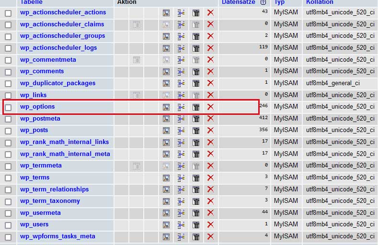Tick the wp_options checkbox
This screenshot has height=245, width=378.
[x=8, y=107]
